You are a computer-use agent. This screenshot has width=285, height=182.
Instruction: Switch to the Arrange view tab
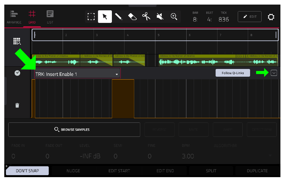tap(14, 17)
